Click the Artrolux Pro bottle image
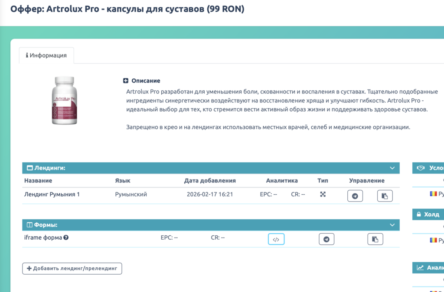 tap(64, 100)
